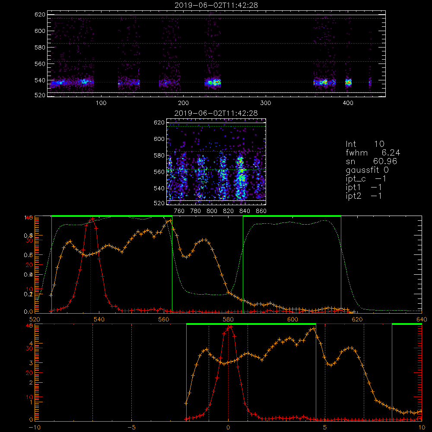Select the 'Int 10' readout text
432x432 pixels.
tap(365, 144)
